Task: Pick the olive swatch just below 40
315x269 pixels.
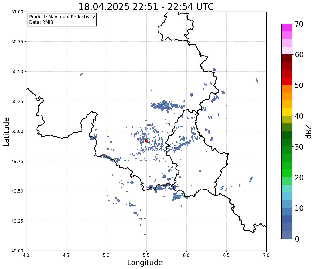Action: [x=287, y=120]
